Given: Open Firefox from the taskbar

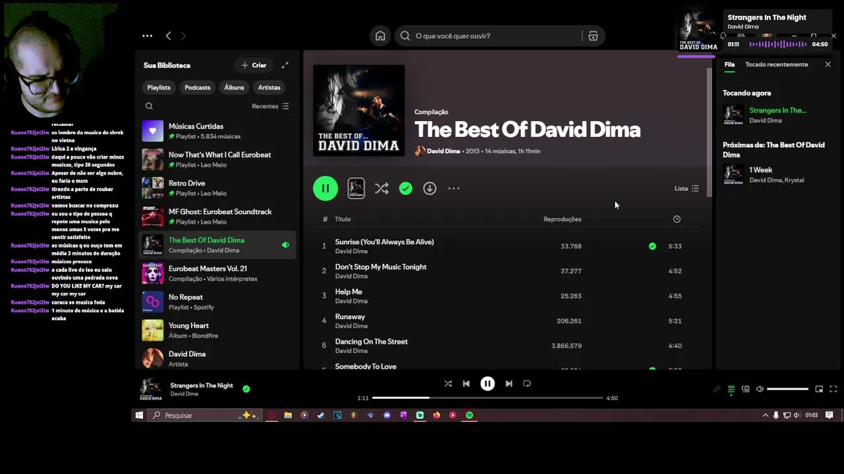Looking at the screenshot, I should click(x=437, y=415).
